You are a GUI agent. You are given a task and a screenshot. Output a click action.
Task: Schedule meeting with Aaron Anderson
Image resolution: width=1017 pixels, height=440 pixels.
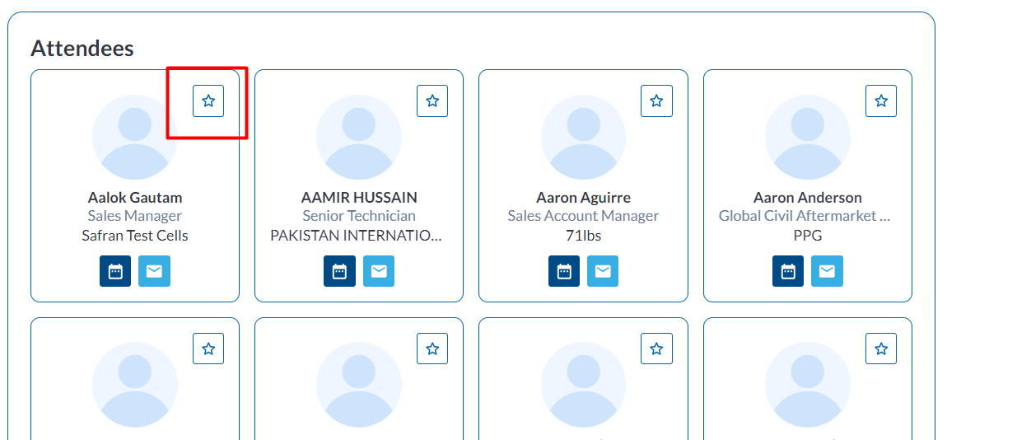pos(788,271)
